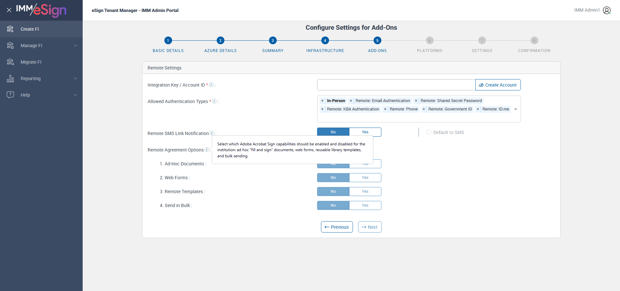The width and height of the screenshot is (620, 291).
Task: Click the IMM eSign logo
Action: coord(41,10)
